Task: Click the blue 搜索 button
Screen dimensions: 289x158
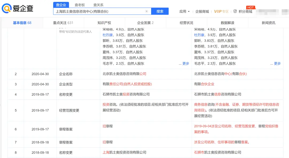Action: (x=160, y=11)
